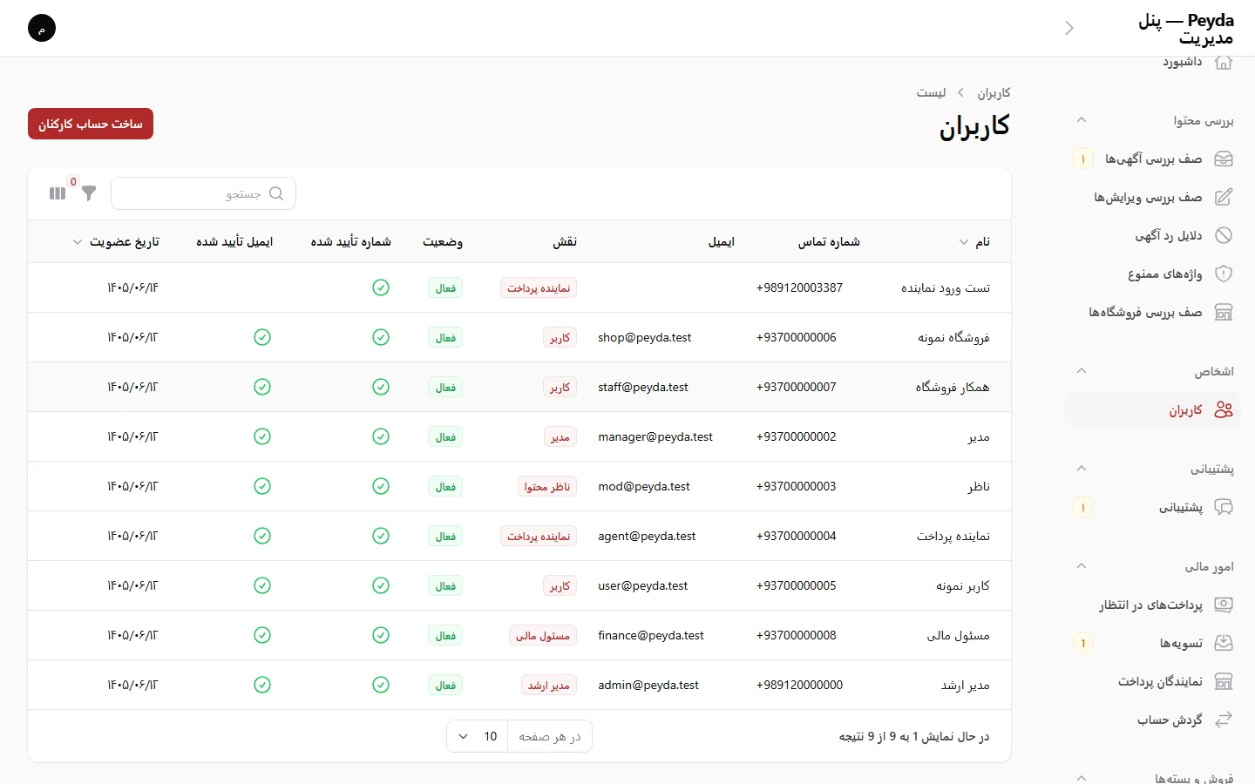The image size is (1255, 784).
Task: Click the dashboard home icon in sidebar
Action: 1224,62
